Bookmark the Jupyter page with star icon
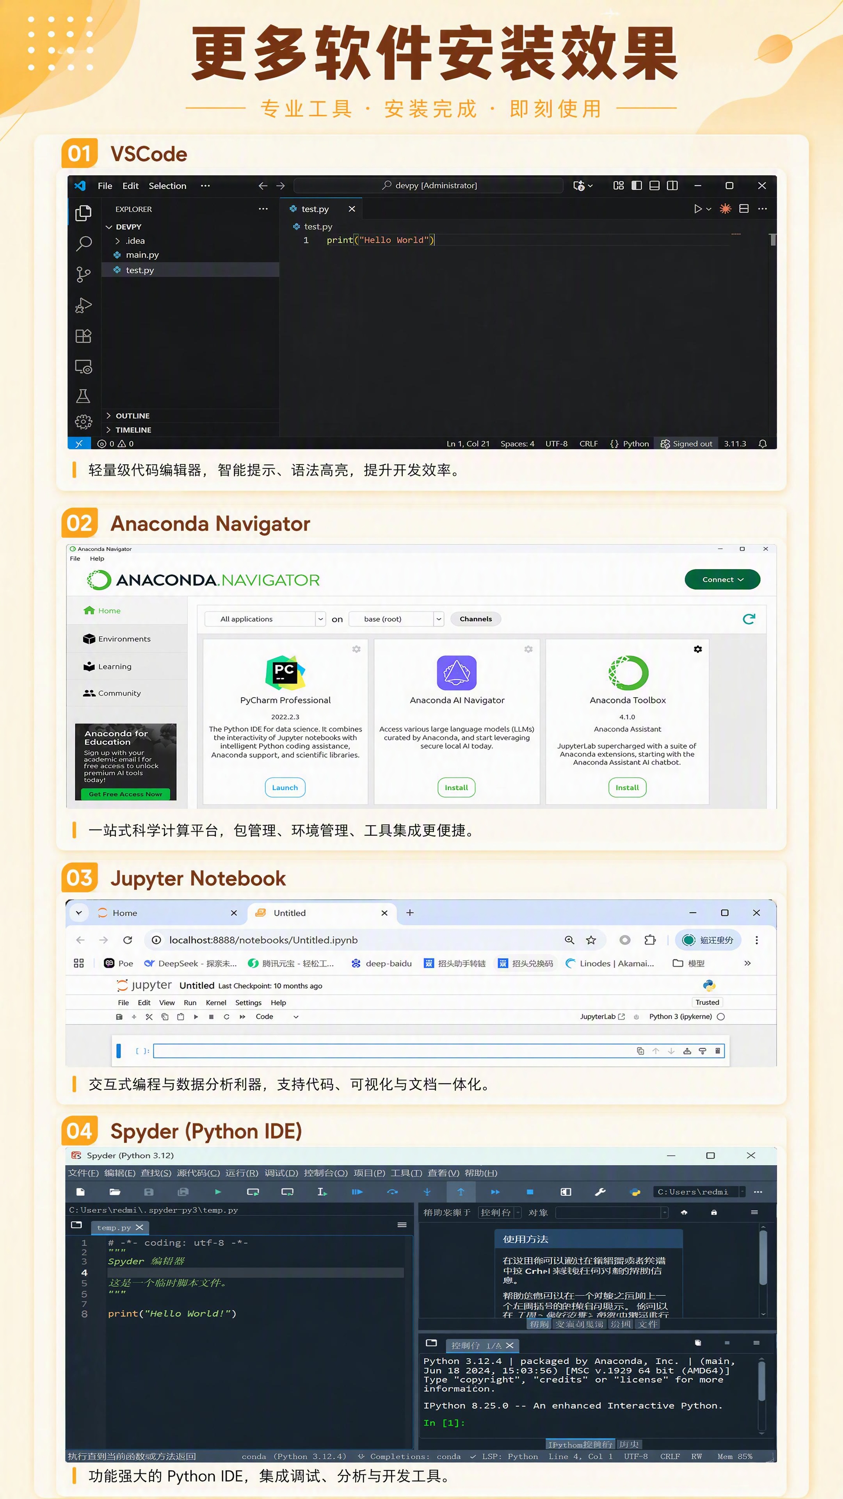Screen dimensions: 843x1499 coord(590,940)
